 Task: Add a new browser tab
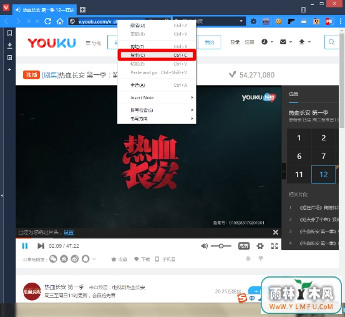[82, 10]
